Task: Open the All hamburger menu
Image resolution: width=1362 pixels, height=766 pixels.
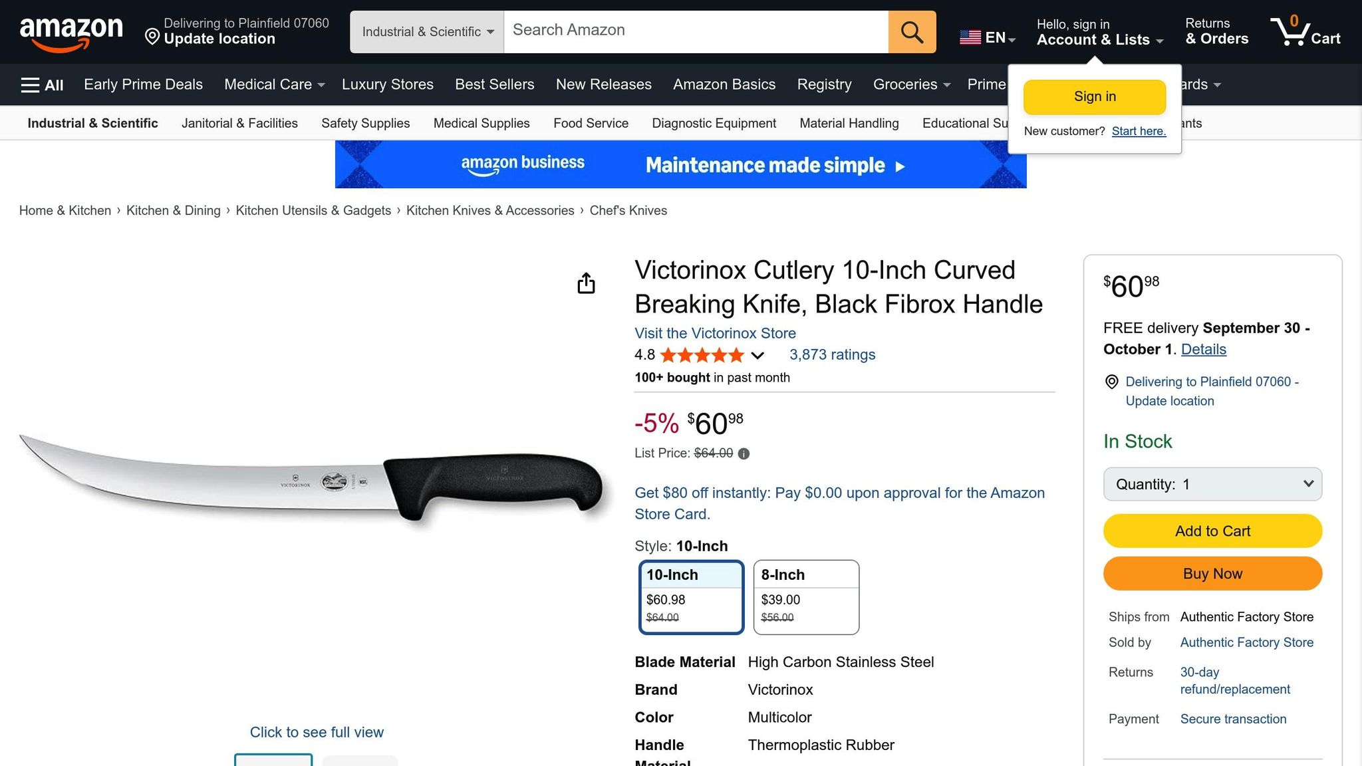Action: point(41,84)
